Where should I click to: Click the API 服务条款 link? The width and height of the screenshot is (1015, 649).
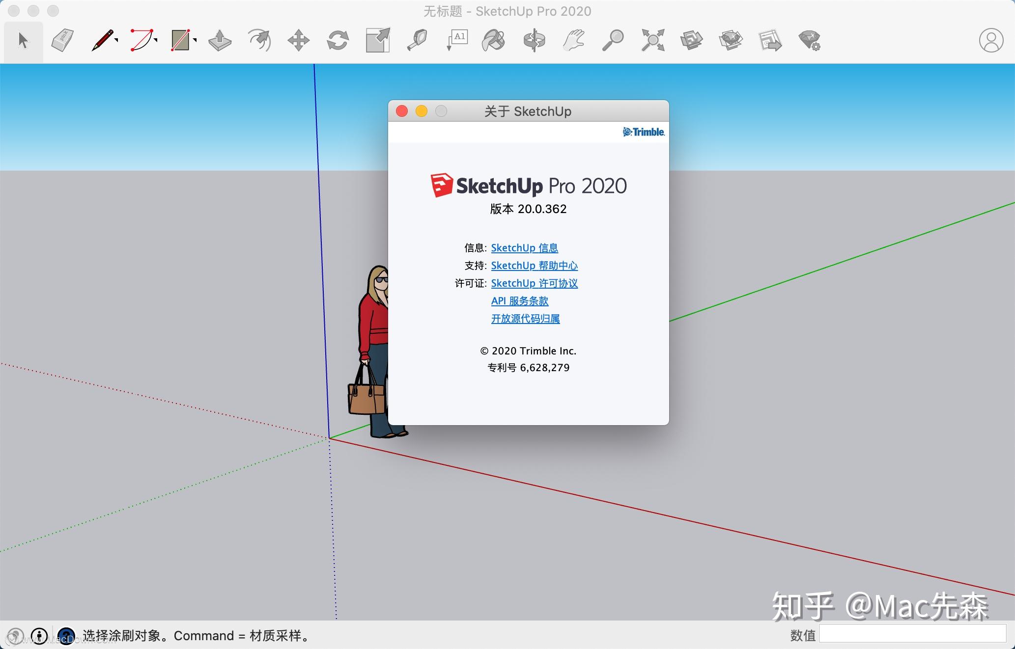click(x=519, y=301)
